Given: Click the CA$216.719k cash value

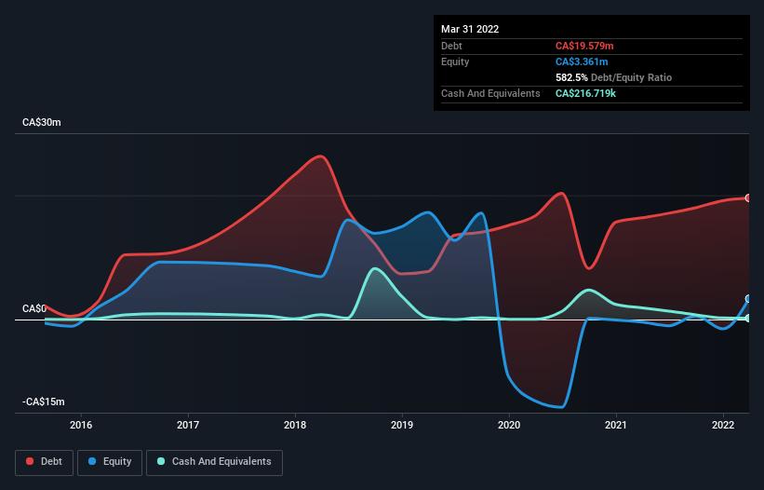Looking at the screenshot, I should click(x=585, y=93).
